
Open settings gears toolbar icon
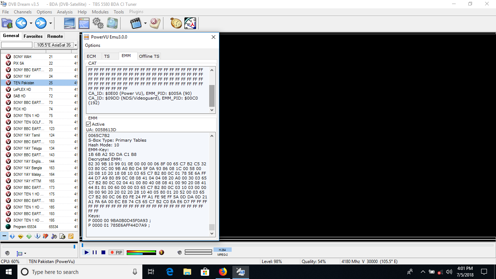click(x=98, y=24)
